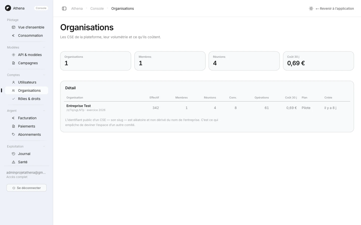Screen dimensions: 361x225
Task: Open Campagnes in the sidebar
Action: [27, 63]
